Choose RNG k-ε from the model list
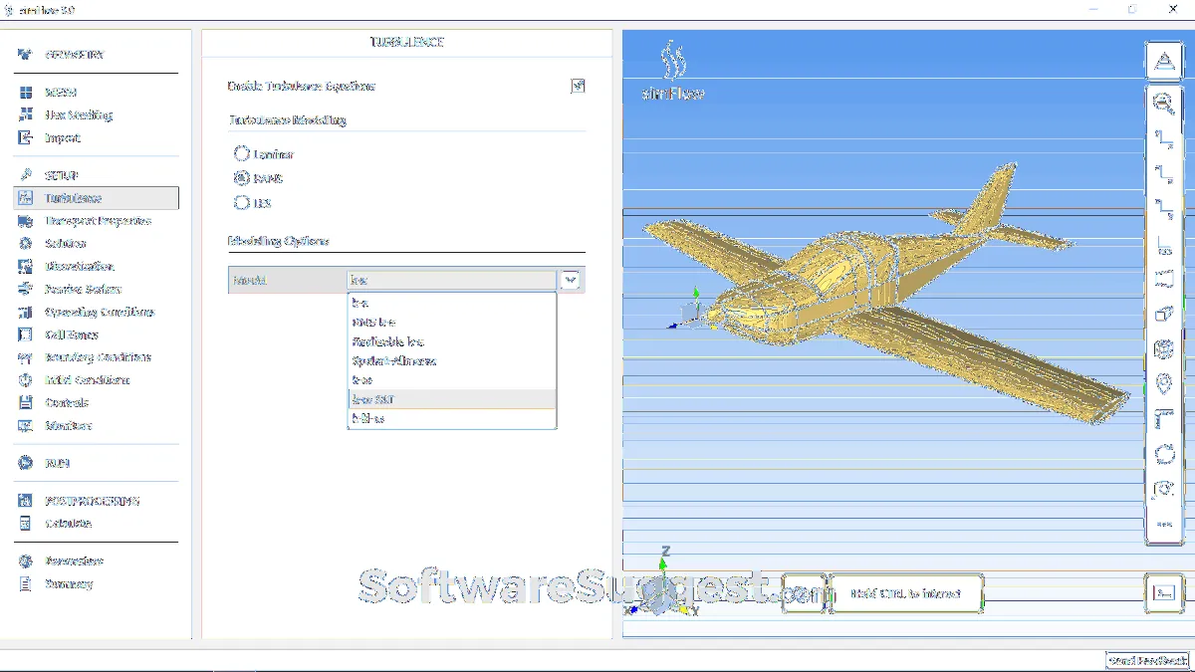 (x=452, y=323)
